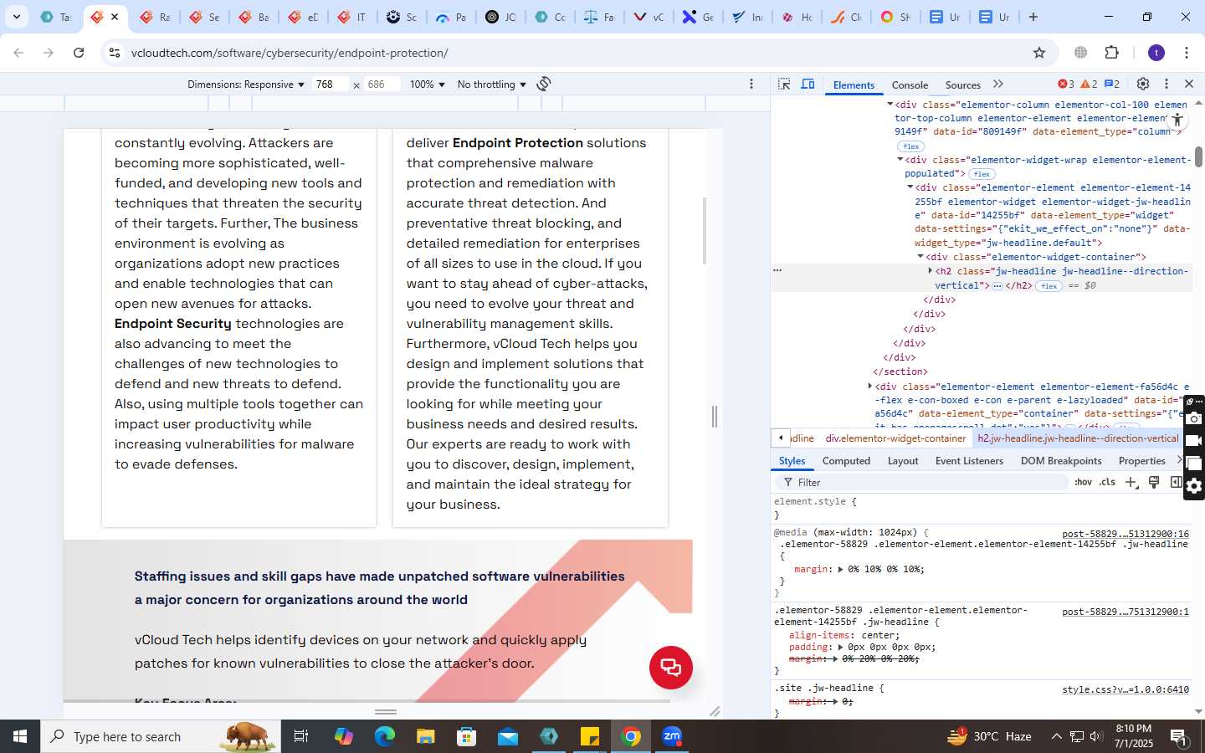The height and width of the screenshot is (753, 1205).
Task: Collapse the elementor-widget-container div
Action: pyautogui.click(x=920, y=257)
